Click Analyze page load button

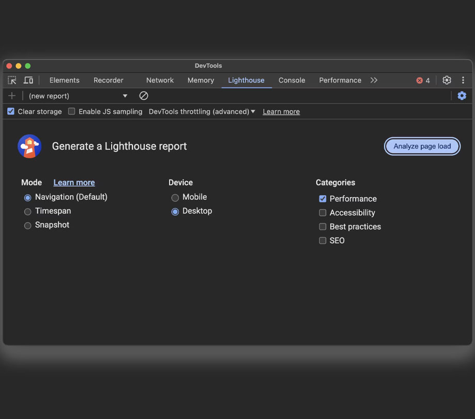422,146
